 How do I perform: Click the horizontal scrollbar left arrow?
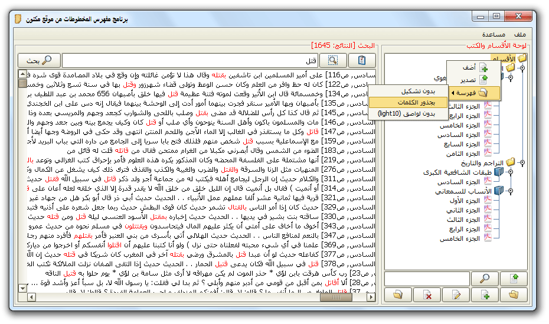coord(31,297)
